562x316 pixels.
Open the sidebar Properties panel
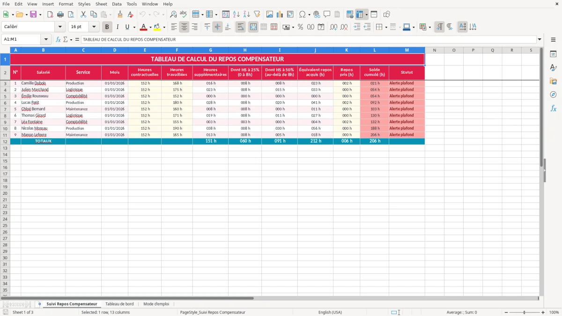pyautogui.click(x=553, y=54)
